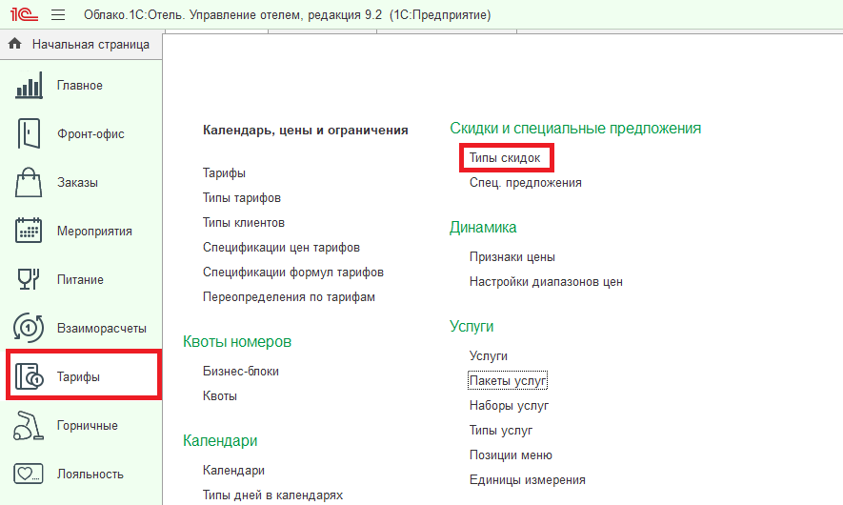Image resolution: width=843 pixels, height=505 pixels.
Task: Open Переопределения по тарифам
Action: pyautogui.click(x=289, y=297)
